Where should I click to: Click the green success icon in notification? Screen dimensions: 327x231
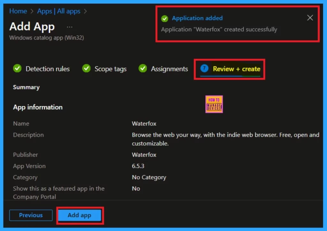click(x=164, y=19)
